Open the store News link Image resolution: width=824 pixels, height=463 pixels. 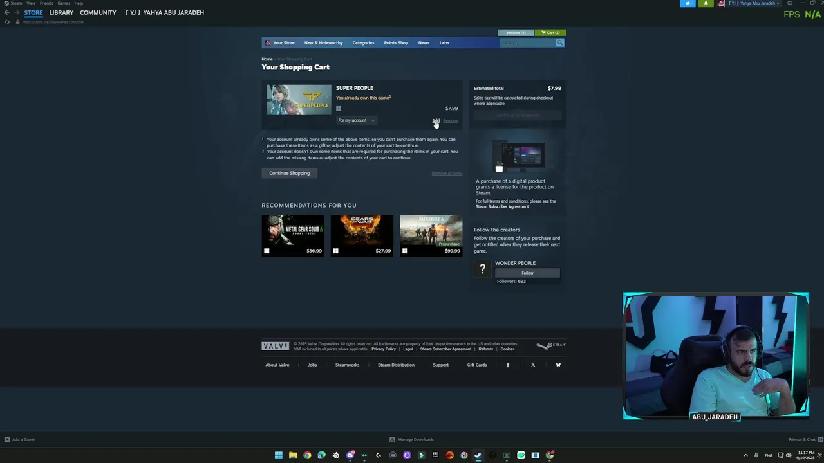click(424, 42)
